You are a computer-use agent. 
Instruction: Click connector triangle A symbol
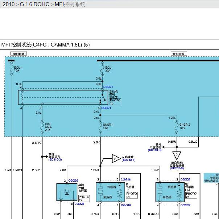[x=116, y=159]
